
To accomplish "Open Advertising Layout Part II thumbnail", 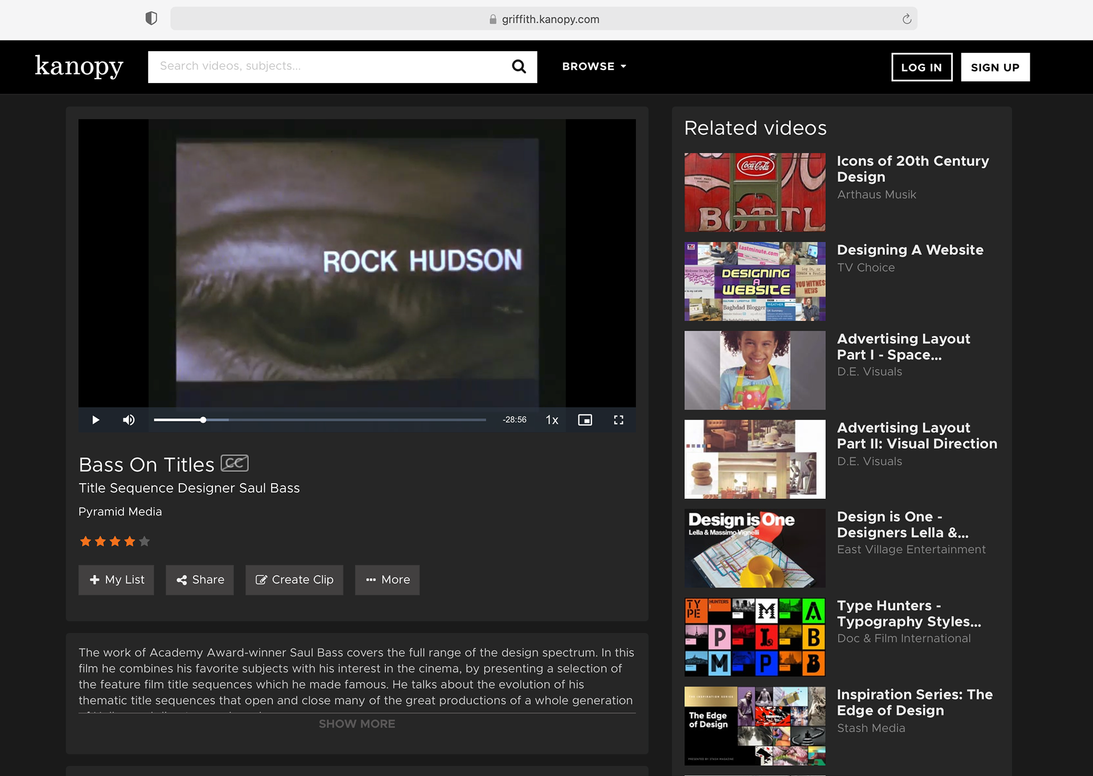I will tap(755, 459).
